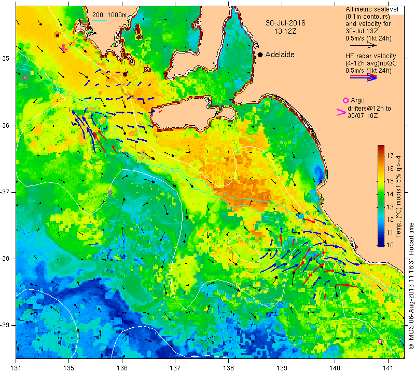
Task: Click the latitude axis label '-35'
Action: pos(5,59)
